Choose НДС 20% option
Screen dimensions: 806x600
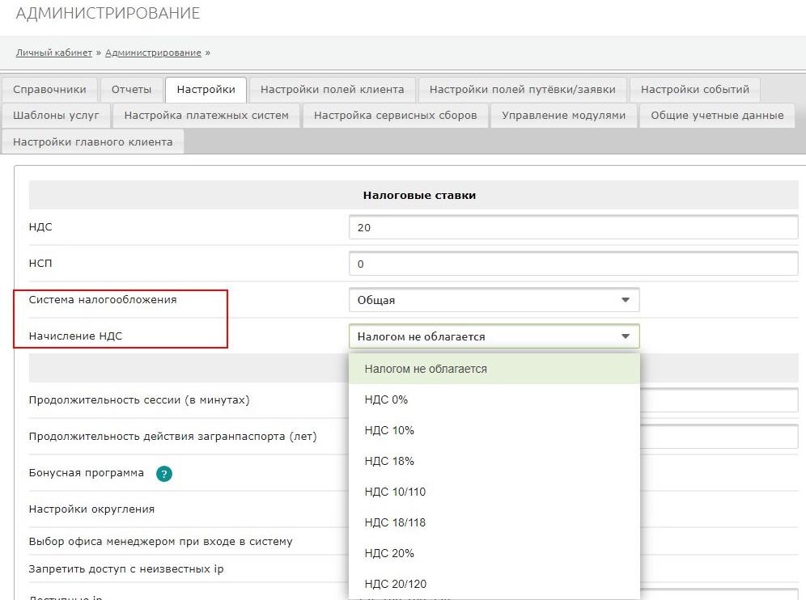[494, 554]
